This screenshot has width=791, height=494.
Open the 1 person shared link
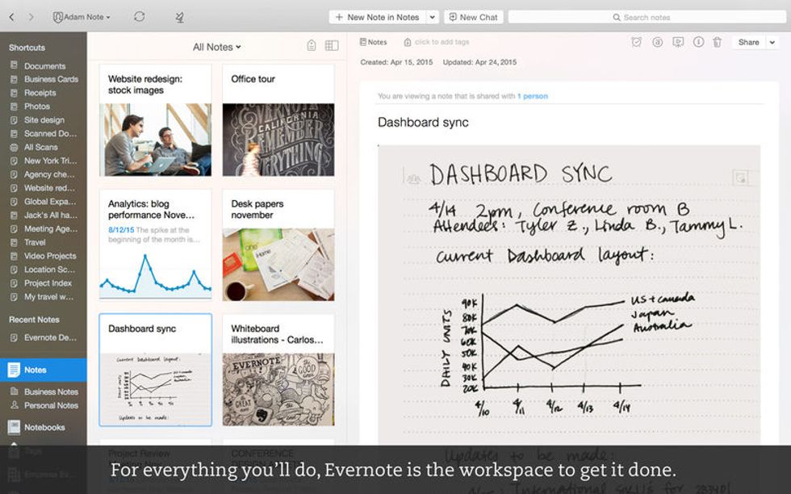(x=532, y=96)
